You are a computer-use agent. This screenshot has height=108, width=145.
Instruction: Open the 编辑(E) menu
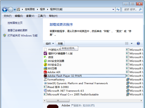[x=19, y=16]
